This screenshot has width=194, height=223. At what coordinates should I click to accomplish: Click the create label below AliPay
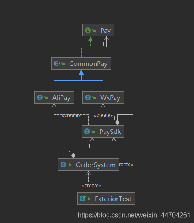(x=71, y=115)
